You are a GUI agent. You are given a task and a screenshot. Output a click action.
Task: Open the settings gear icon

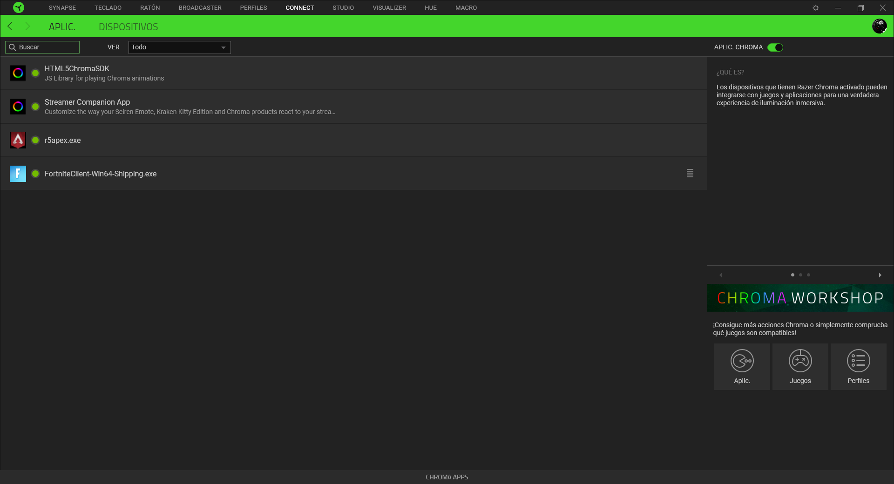(816, 8)
